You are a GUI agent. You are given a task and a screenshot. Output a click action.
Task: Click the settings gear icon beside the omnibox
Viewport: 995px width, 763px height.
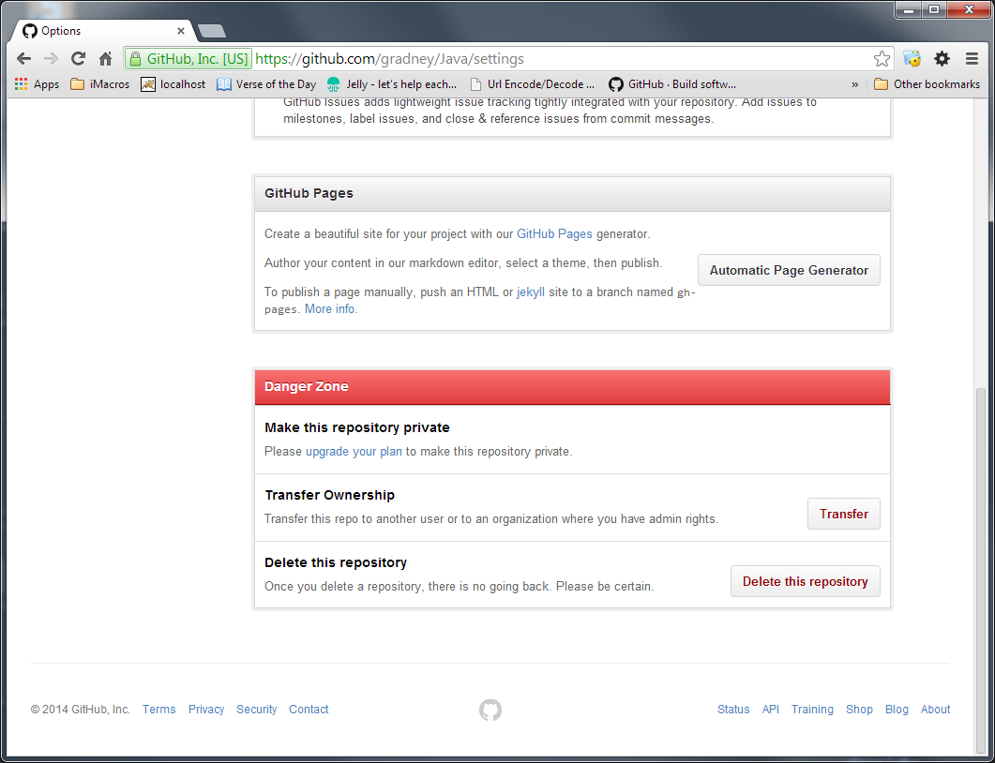[942, 58]
